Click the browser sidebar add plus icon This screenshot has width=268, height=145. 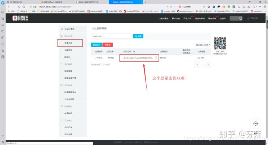(x=3, y=136)
